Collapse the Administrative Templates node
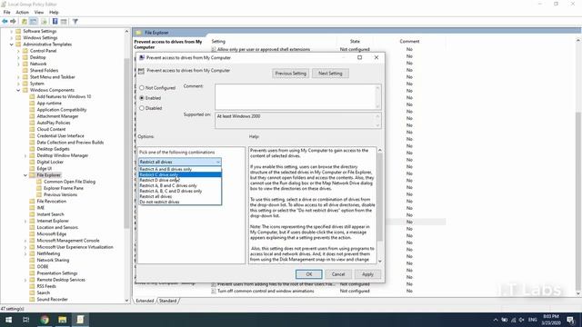 point(12,45)
